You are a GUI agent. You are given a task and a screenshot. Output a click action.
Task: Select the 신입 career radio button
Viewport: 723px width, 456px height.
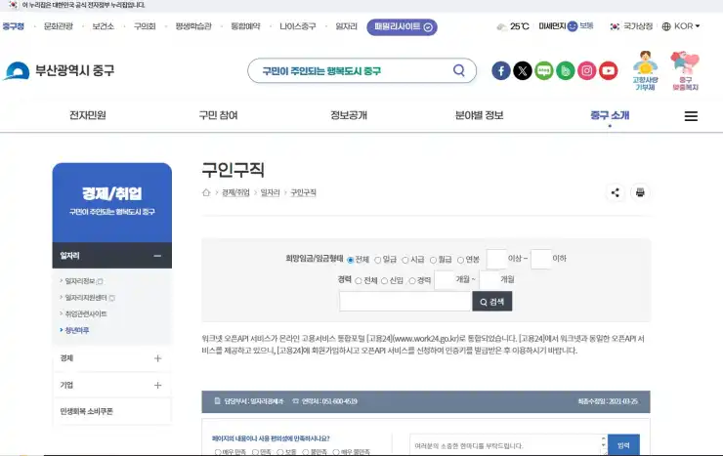tap(384, 281)
